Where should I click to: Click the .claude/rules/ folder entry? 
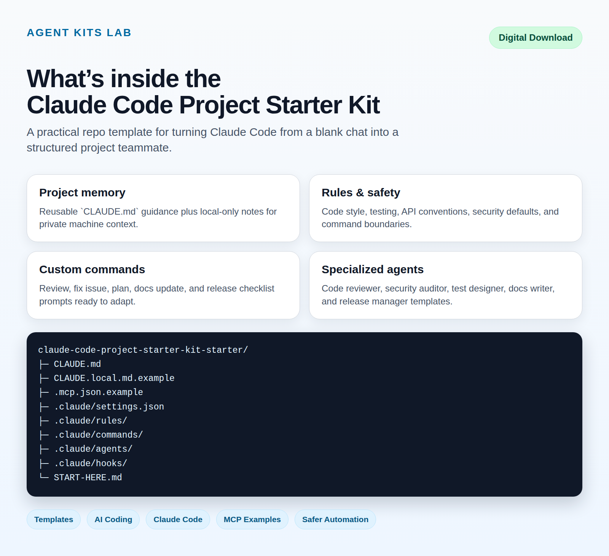pos(91,421)
